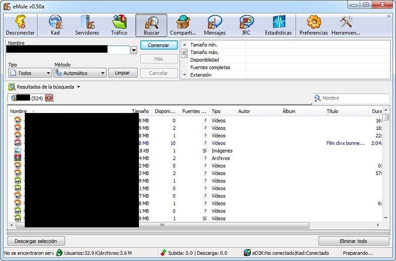Open the Herramientas tools menu
This screenshot has width=396, height=261.
point(346,25)
